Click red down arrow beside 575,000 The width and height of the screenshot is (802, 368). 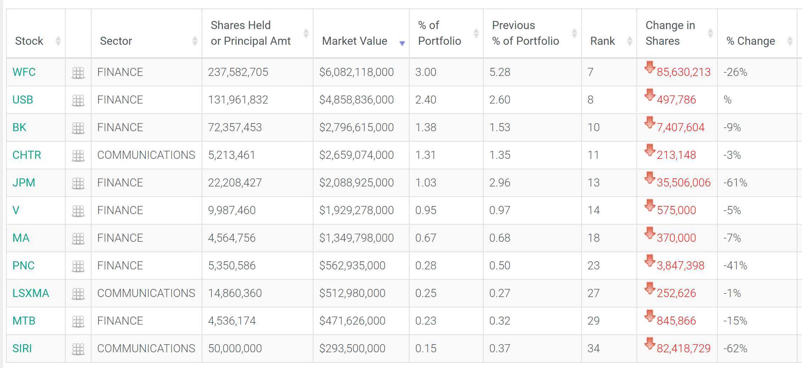649,205
